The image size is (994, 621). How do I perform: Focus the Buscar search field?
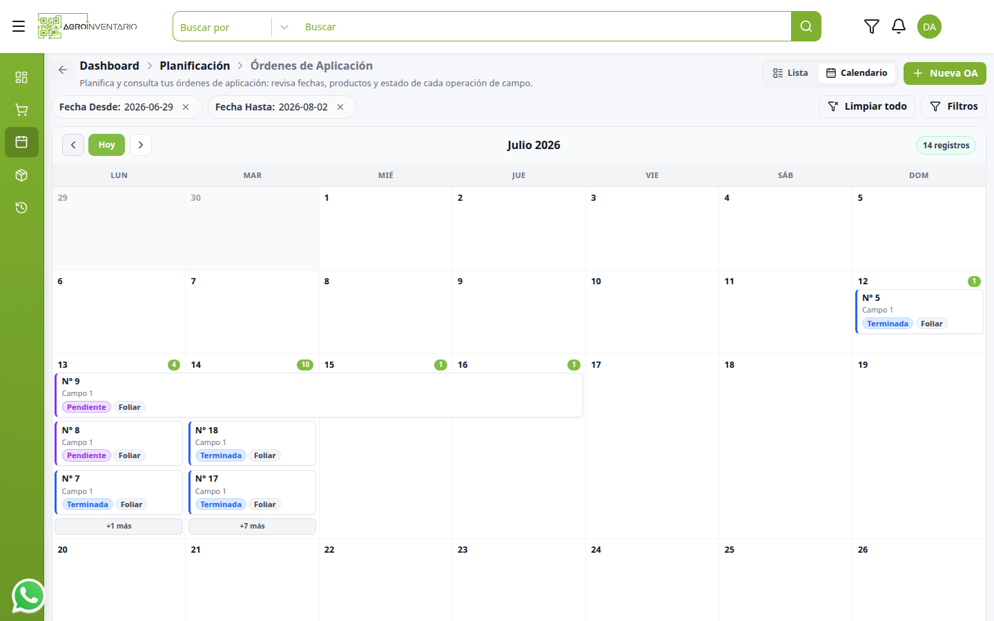[x=543, y=27]
